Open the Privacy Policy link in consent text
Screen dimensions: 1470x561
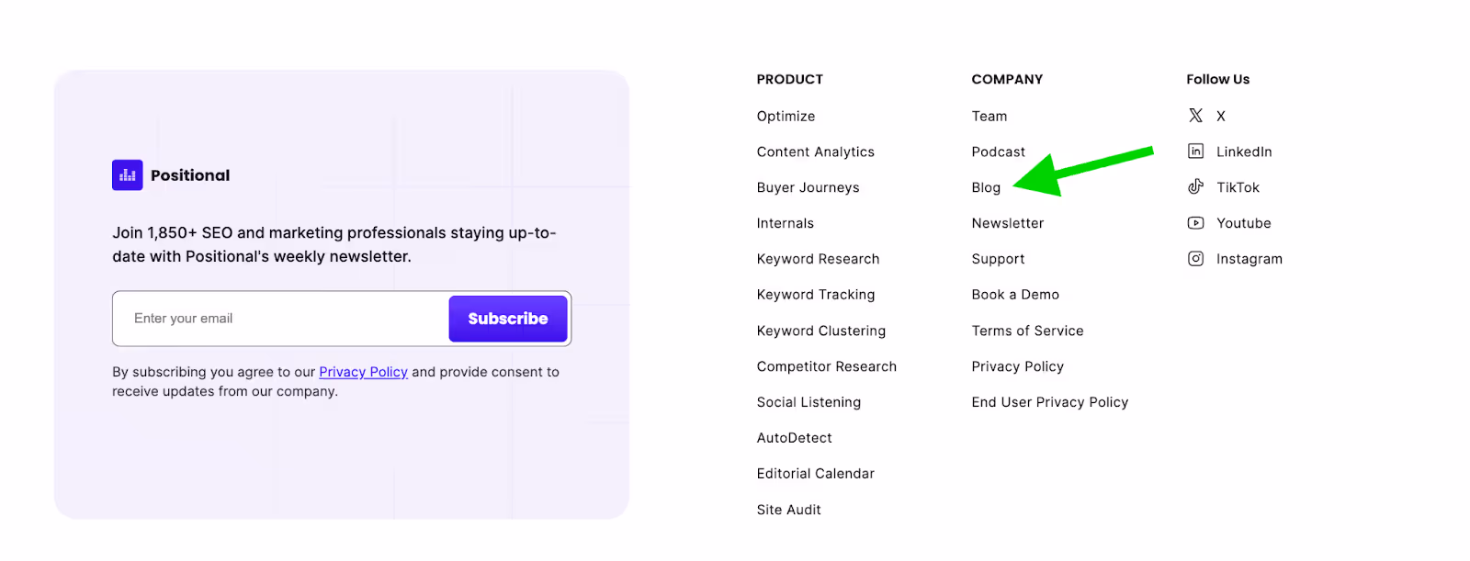tap(363, 372)
